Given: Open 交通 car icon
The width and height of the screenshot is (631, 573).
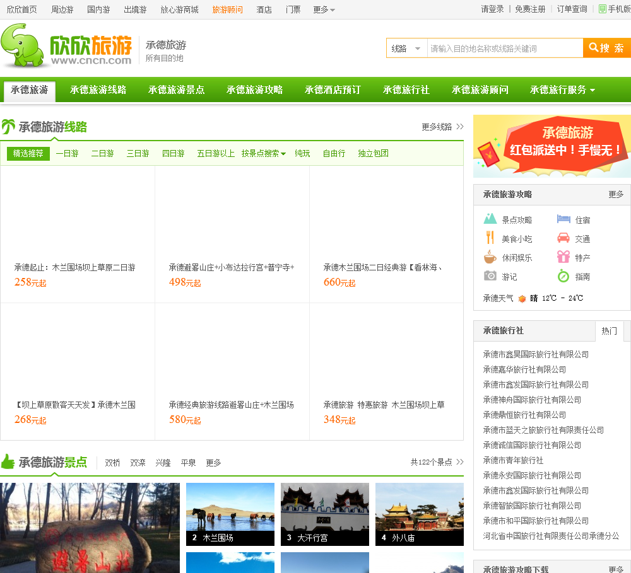Looking at the screenshot, I should pyautogui.click(x=563, y=238).
